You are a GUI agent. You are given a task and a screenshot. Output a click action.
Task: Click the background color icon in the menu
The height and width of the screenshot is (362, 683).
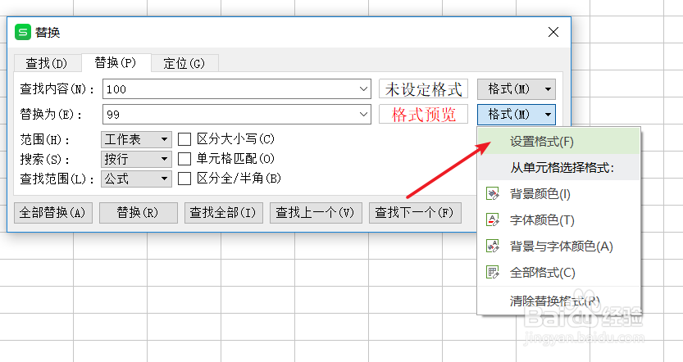493,193
